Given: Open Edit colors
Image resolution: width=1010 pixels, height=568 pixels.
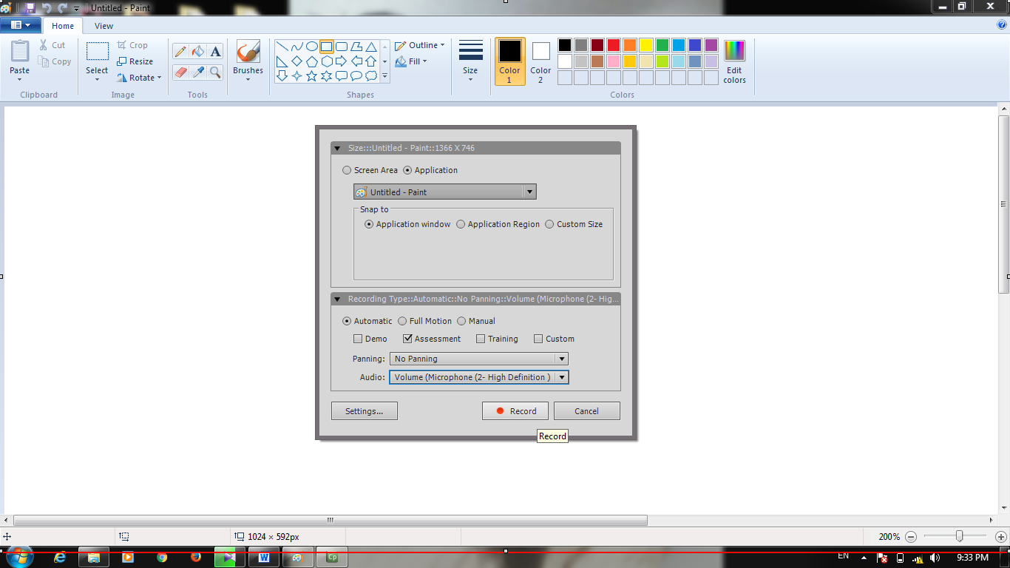Looking at the screenshot, I should pyautogui.click(x=734, y=61).
